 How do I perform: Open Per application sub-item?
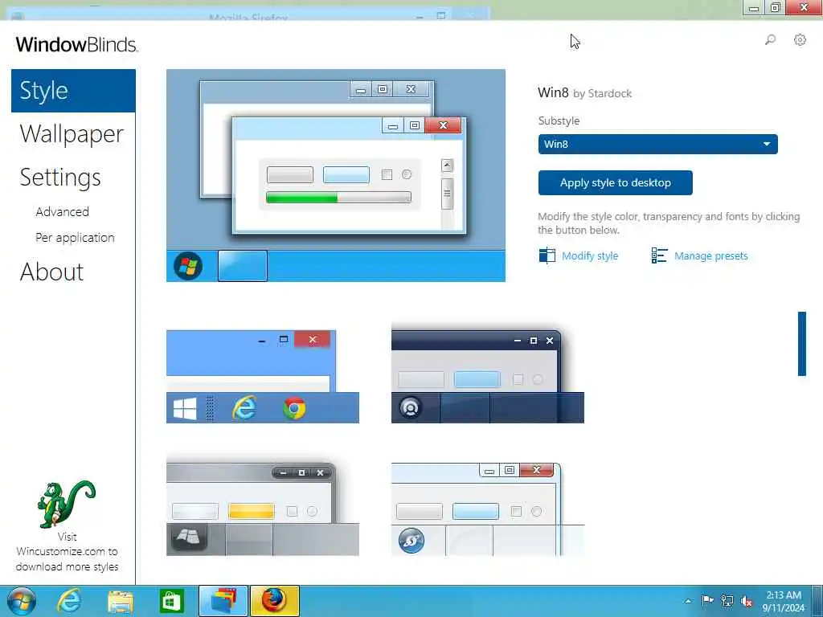click(75, 238)
